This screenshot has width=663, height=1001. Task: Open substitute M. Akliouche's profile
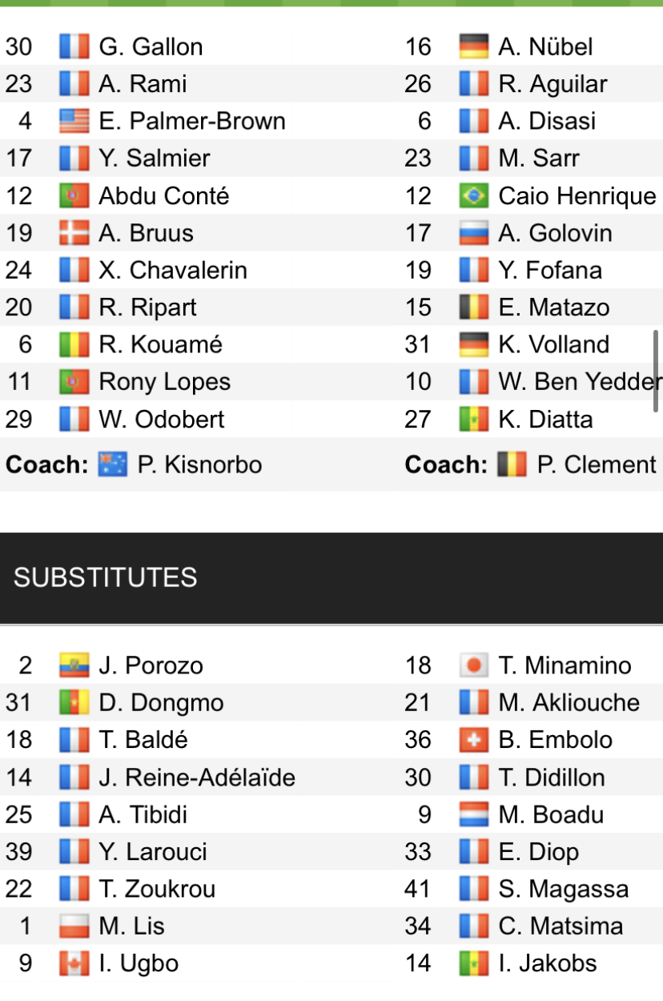pos(569,702)
